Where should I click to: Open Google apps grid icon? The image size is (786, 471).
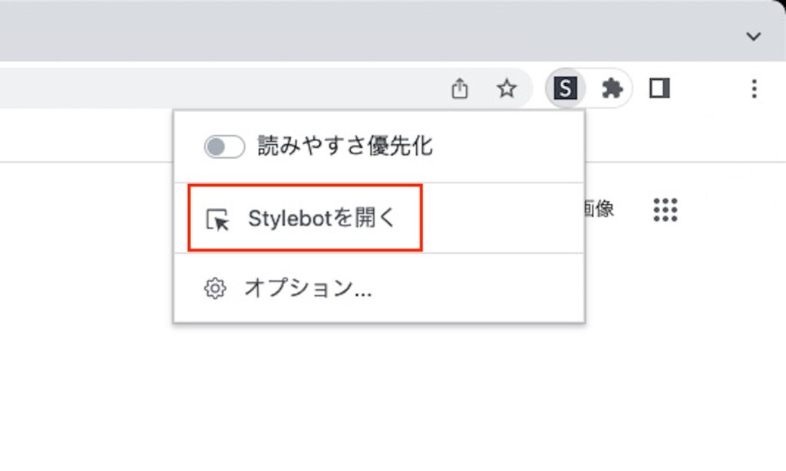tap(665, 210)
